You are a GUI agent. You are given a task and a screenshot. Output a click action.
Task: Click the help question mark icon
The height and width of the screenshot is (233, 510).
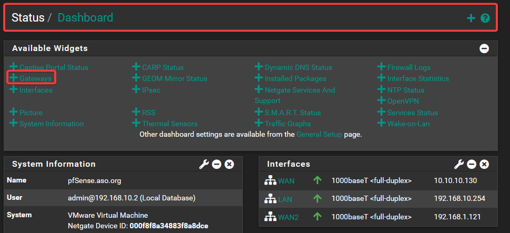tap(485, 18)
